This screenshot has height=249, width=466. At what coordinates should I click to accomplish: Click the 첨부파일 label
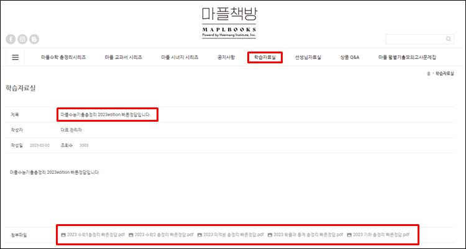pos(19,235)
